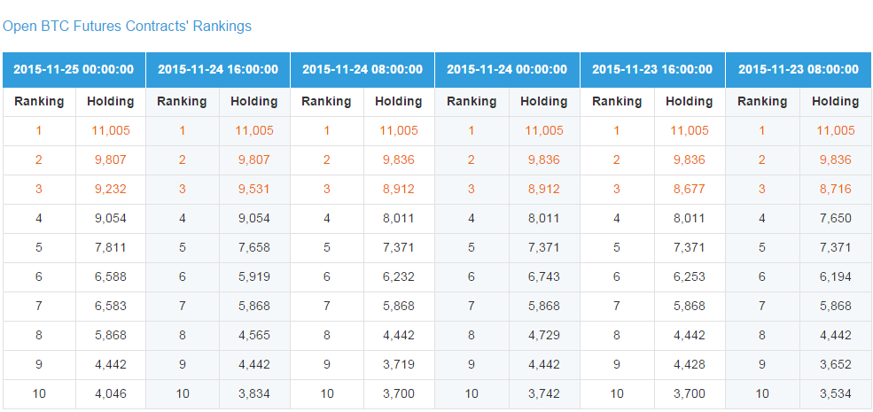Click Ranking header under 2015-11-24 00:00:00

(x=472, y=102)
